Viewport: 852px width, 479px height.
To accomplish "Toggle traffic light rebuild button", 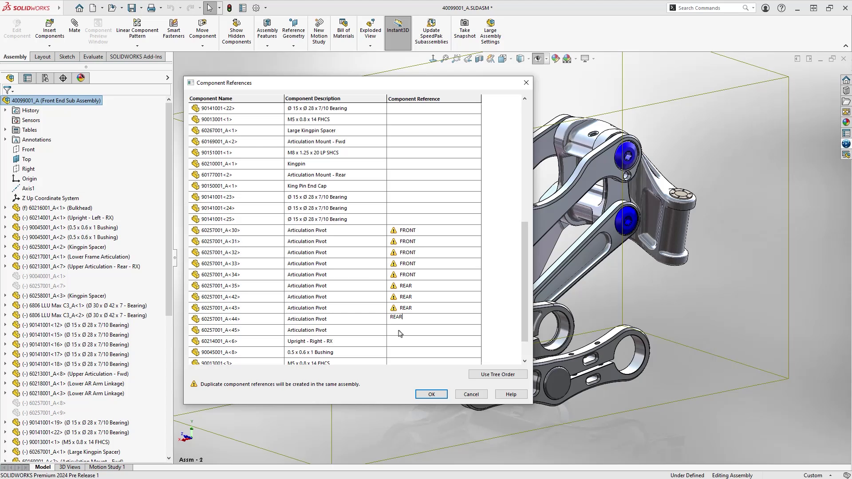I will pyautogui.click(x=229, y=8).
